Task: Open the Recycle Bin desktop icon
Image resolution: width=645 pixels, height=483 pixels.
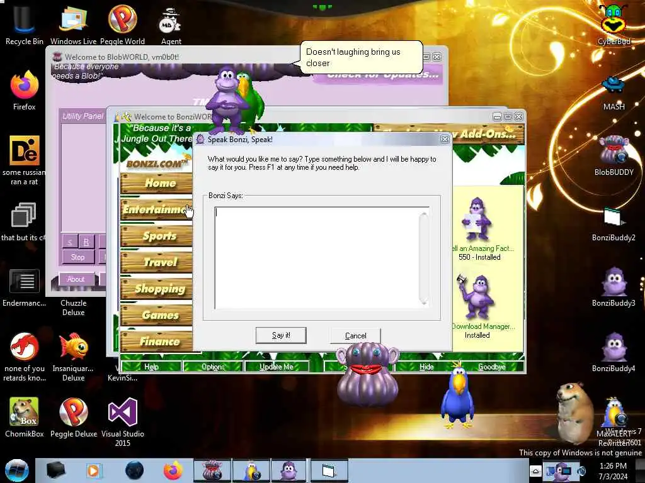Action: point(24,24)
